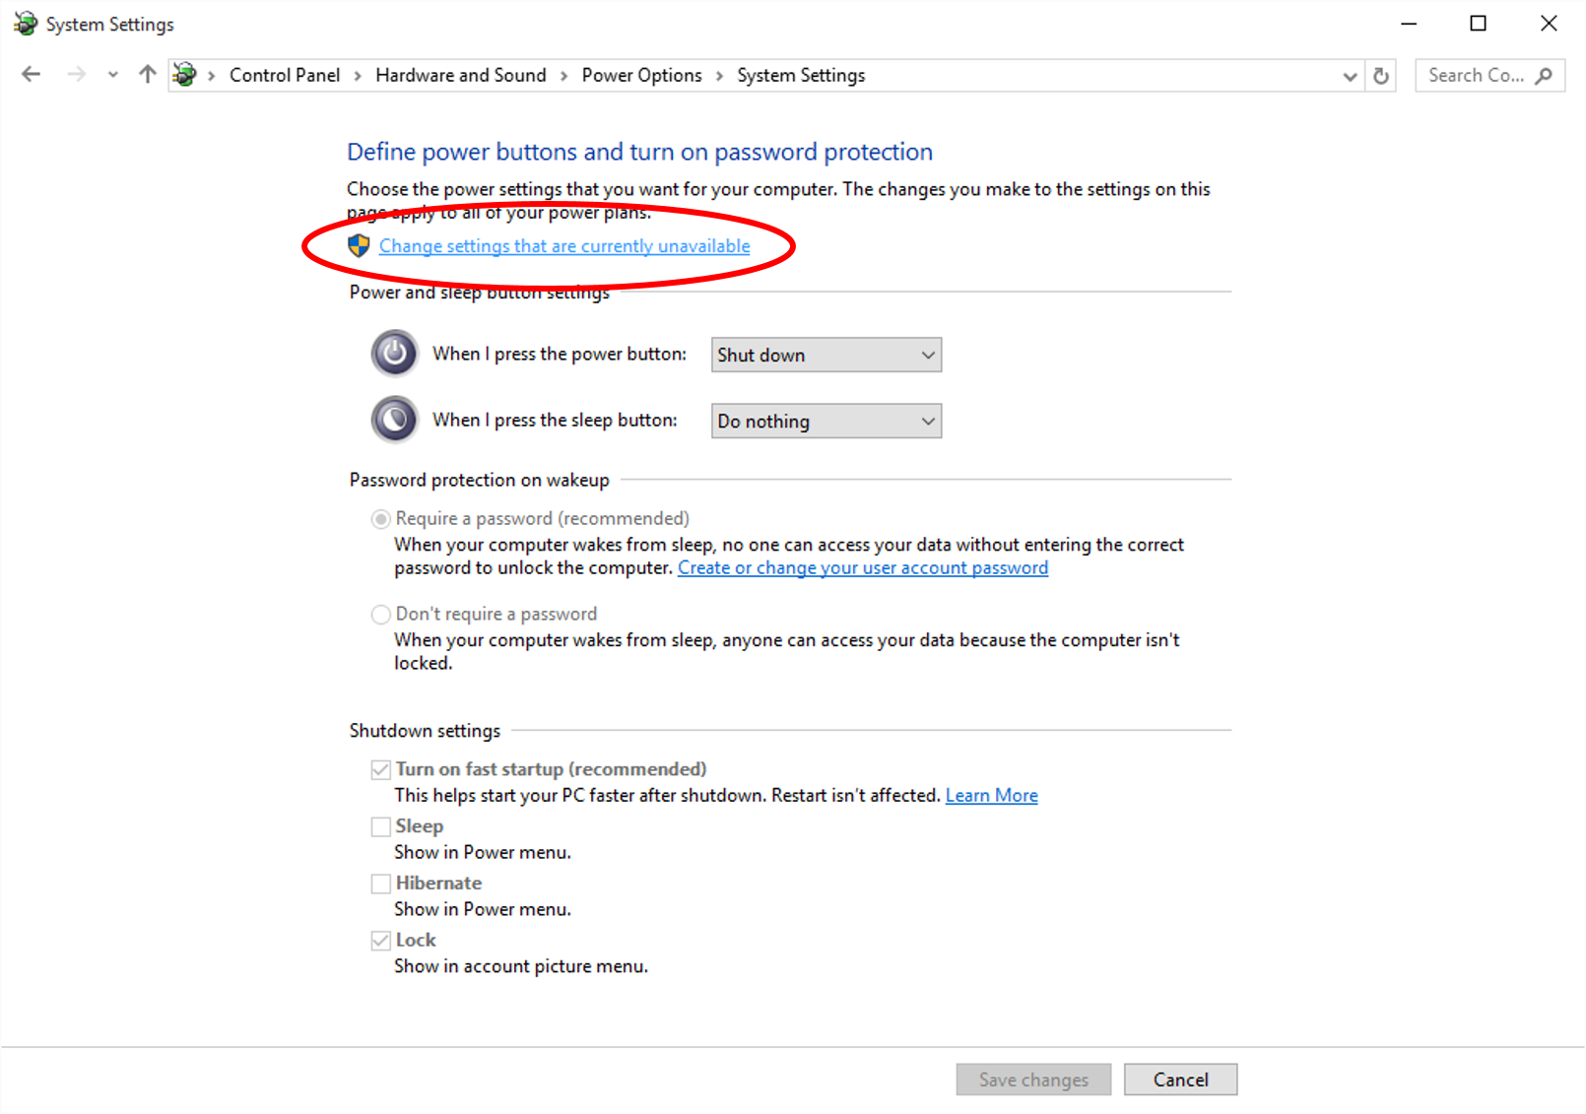Click the Control Panel icon in address bar

point(184,74)
